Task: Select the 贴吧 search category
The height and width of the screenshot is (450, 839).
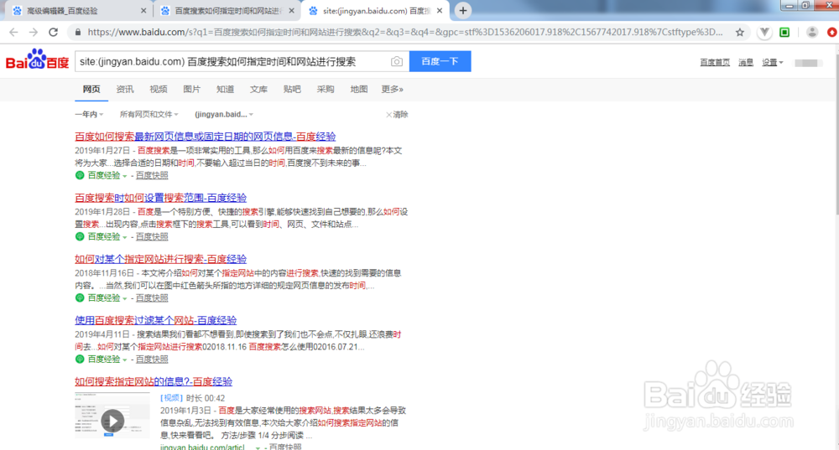Action: coord(292,90)
